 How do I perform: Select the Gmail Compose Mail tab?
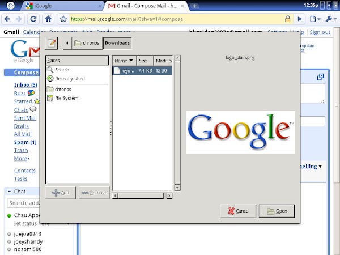146,6
